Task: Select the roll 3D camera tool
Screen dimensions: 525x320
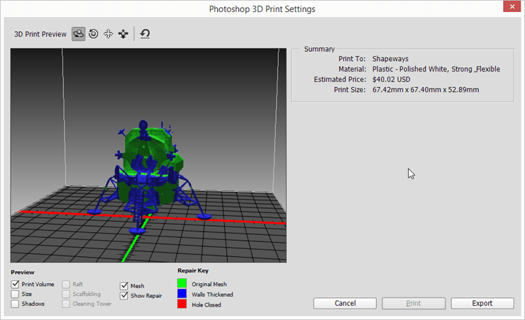Action: (x=94, y=34)
